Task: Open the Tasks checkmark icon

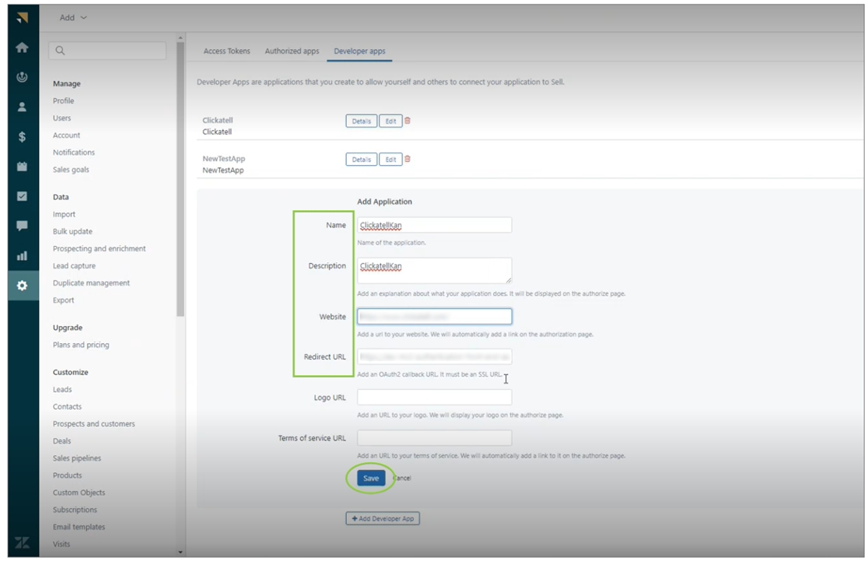Action: click(22, 196)
